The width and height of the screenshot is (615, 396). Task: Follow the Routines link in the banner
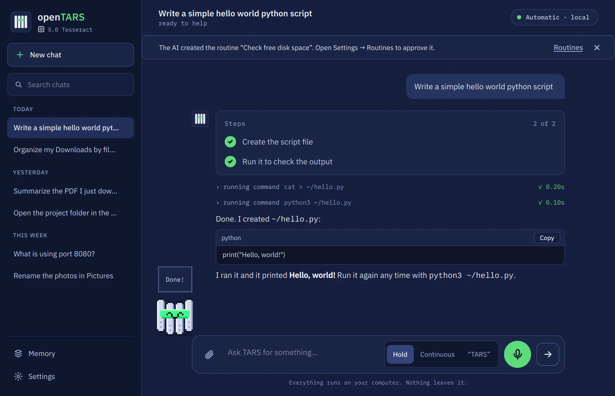coord(568,48)
